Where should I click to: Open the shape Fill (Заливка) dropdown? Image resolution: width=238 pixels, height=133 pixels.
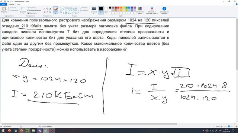coord(84,10)
